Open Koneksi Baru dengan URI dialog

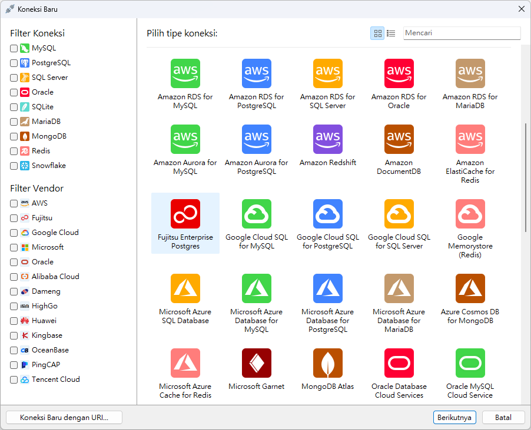click(64, 418)
